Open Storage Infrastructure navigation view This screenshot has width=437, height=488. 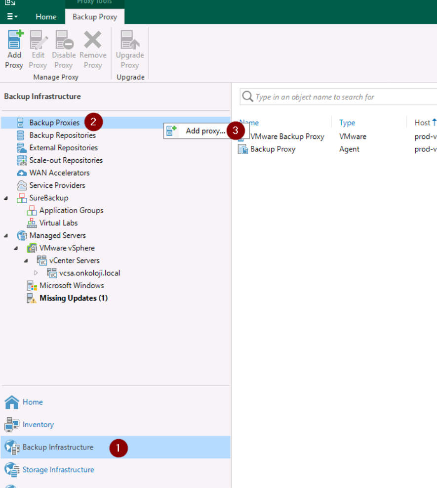pos(58,470)
